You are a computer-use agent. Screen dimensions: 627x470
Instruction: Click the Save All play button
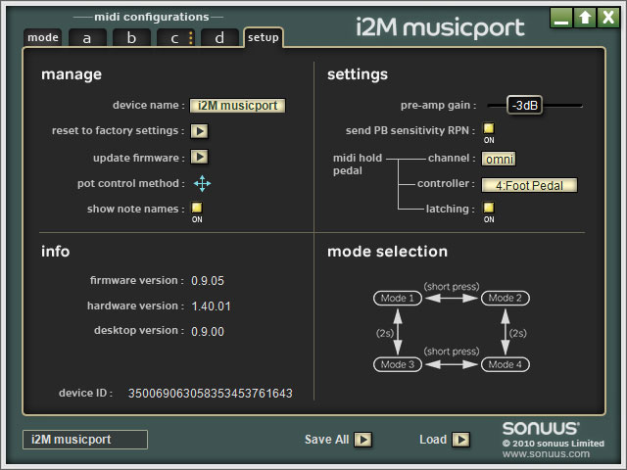(x=363, y=440)
